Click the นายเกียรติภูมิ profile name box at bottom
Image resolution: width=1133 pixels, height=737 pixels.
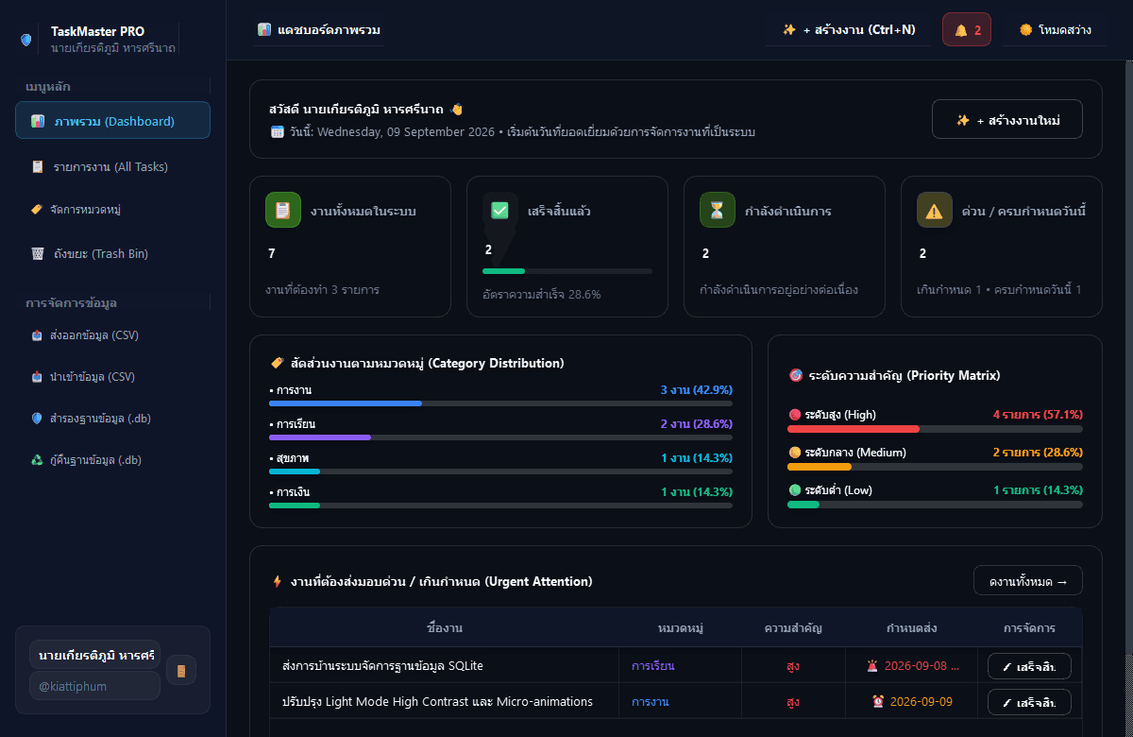94,655
